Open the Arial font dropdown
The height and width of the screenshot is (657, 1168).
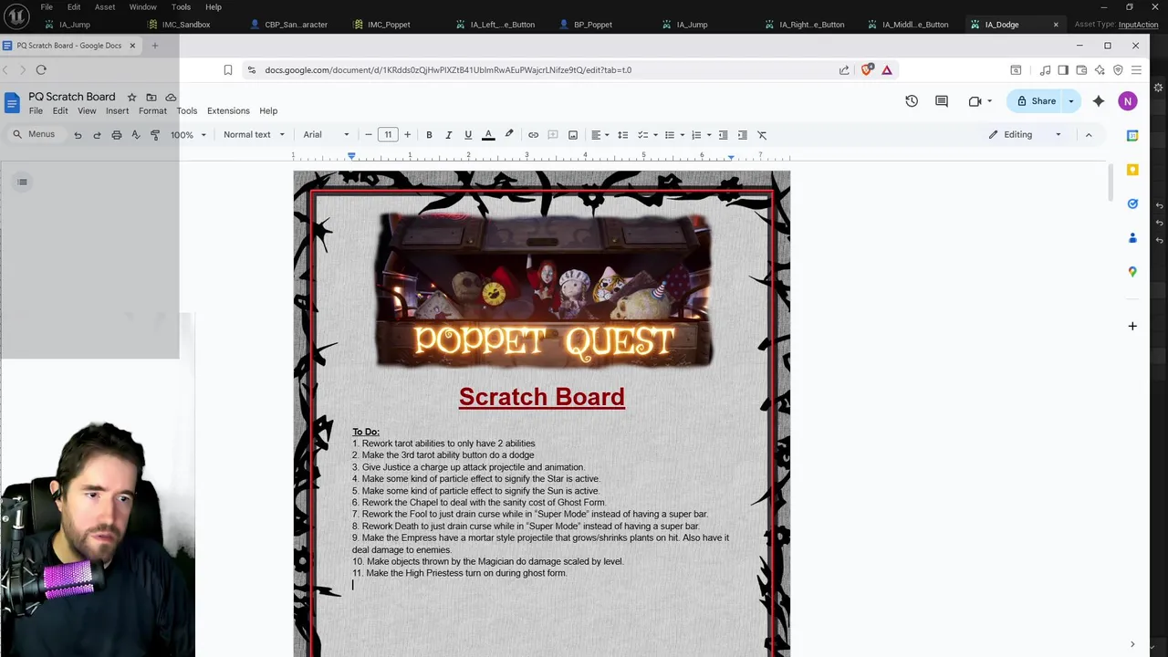327,135
